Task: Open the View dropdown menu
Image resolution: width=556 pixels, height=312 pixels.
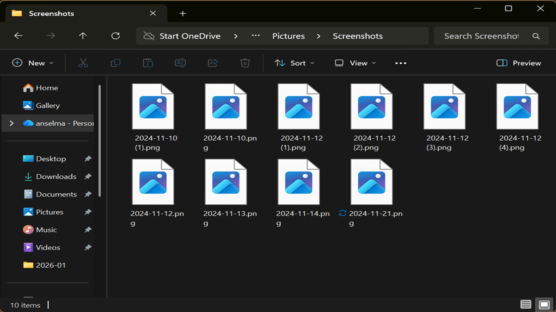Action: point(355,63)
